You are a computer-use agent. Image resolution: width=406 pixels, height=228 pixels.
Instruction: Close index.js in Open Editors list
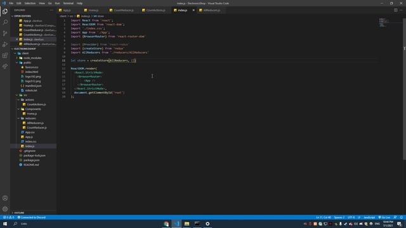(17, 39)
